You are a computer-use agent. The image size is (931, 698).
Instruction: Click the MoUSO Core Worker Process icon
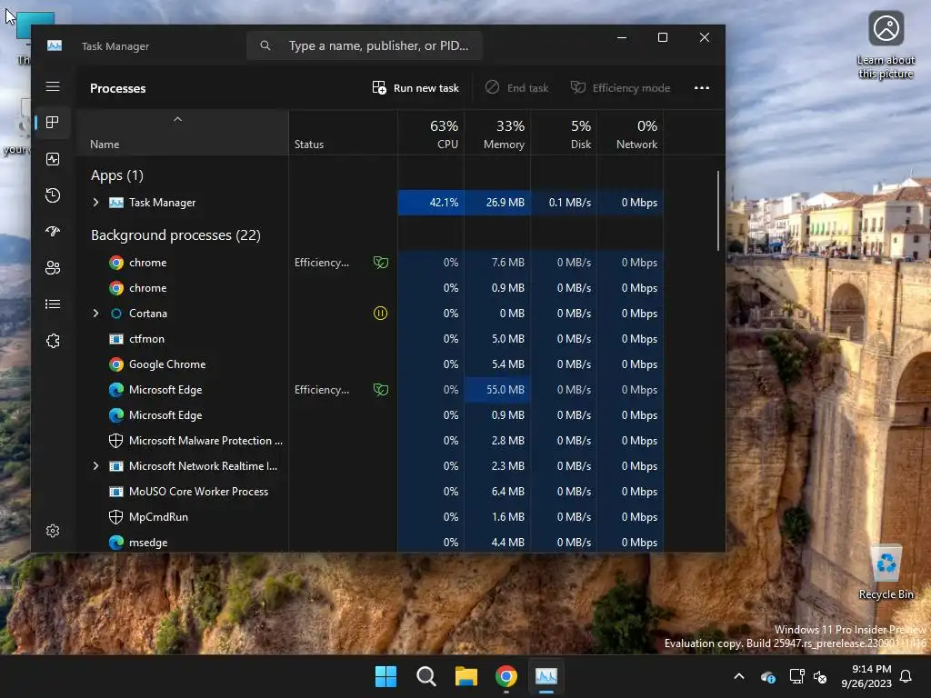pos(116,492)
